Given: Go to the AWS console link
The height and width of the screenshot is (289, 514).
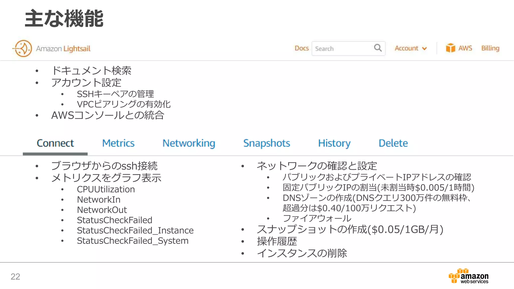Looking at the screenshot, I should [465, 48].
